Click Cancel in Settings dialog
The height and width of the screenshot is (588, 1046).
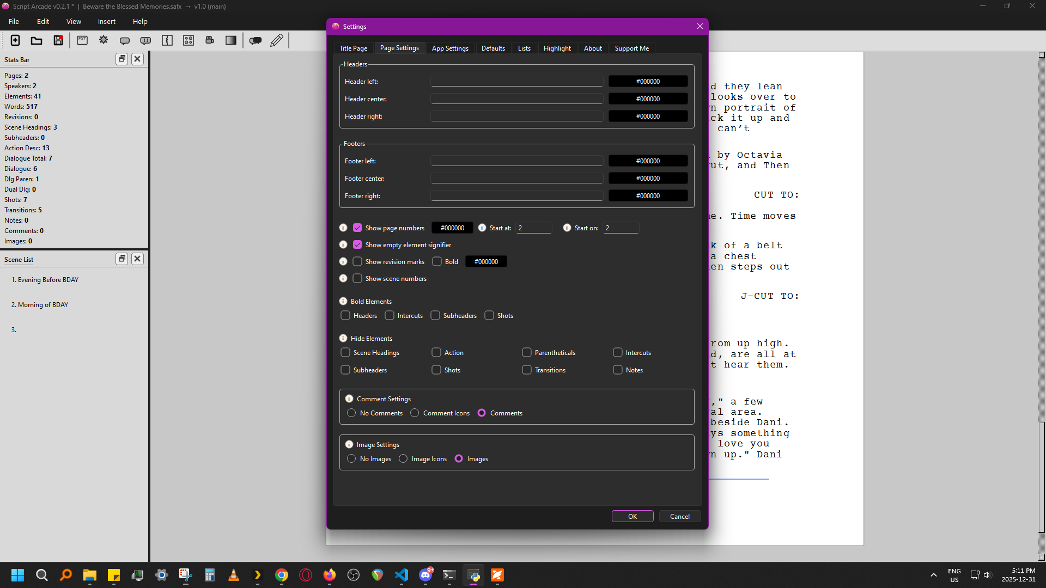[679, 516]
